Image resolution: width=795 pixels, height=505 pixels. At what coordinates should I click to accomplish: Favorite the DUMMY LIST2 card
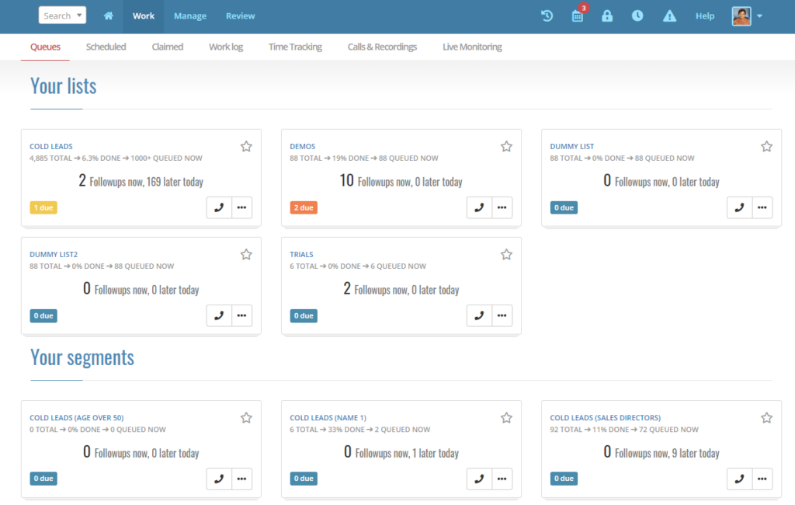[x=246, y=254]
